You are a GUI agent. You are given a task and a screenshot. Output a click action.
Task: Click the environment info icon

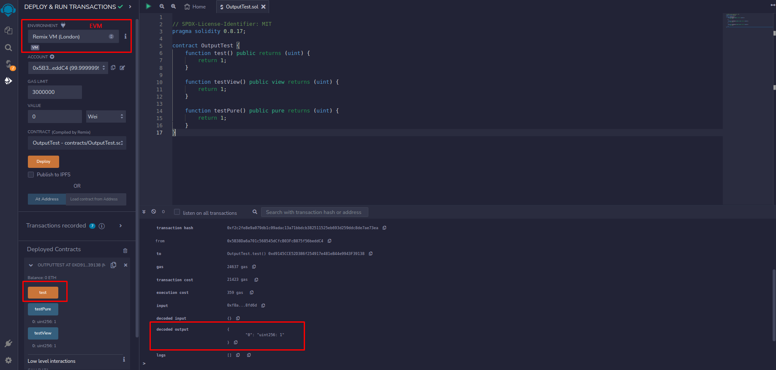point(125,36)
